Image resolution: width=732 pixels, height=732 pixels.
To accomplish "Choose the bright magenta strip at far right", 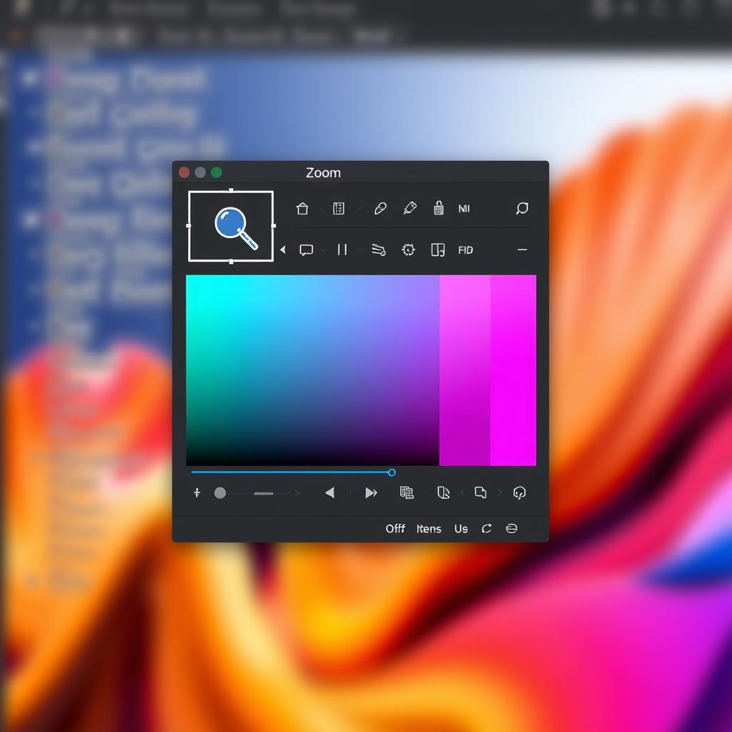I will tap(513, 370).
